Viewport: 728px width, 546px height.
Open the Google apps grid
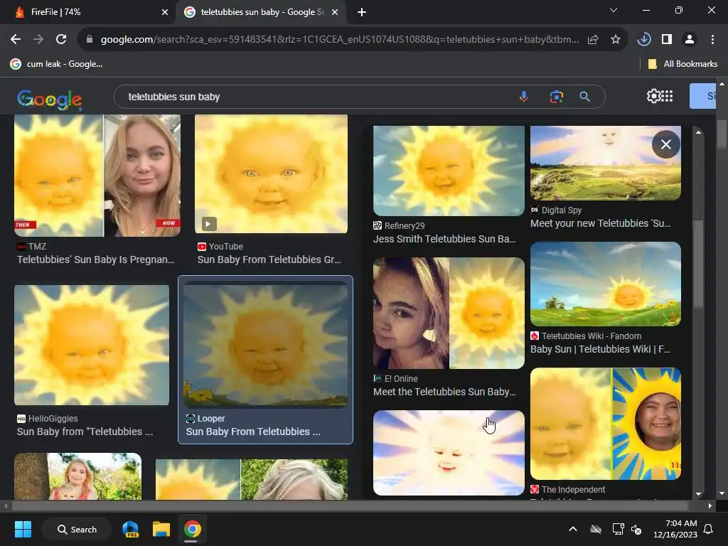(x=667, y=96)
